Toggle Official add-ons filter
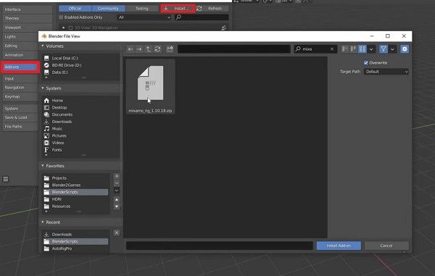 [x=75, y=9]
